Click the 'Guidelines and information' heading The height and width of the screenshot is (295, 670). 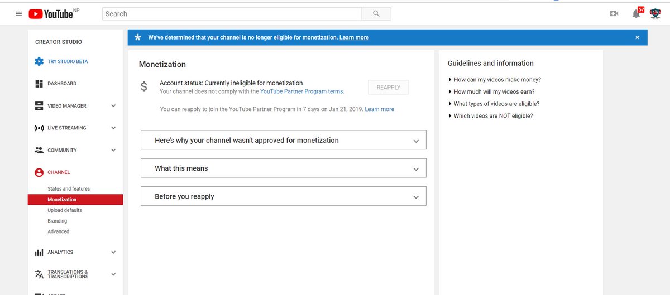(x=491, y=63)
